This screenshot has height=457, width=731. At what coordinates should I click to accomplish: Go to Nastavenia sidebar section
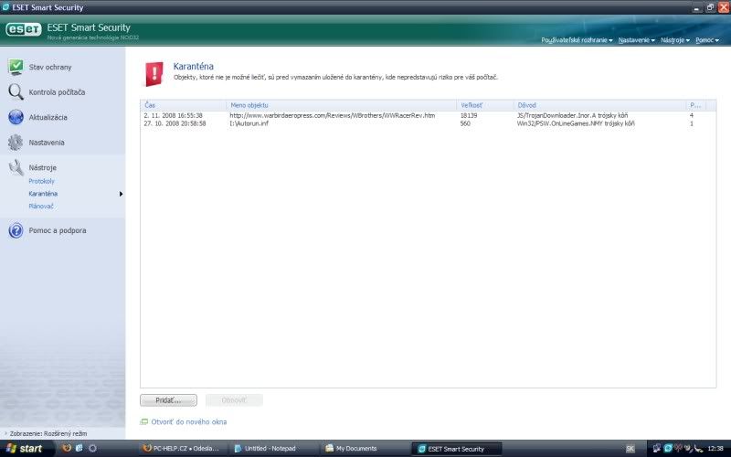click(47, 143)
